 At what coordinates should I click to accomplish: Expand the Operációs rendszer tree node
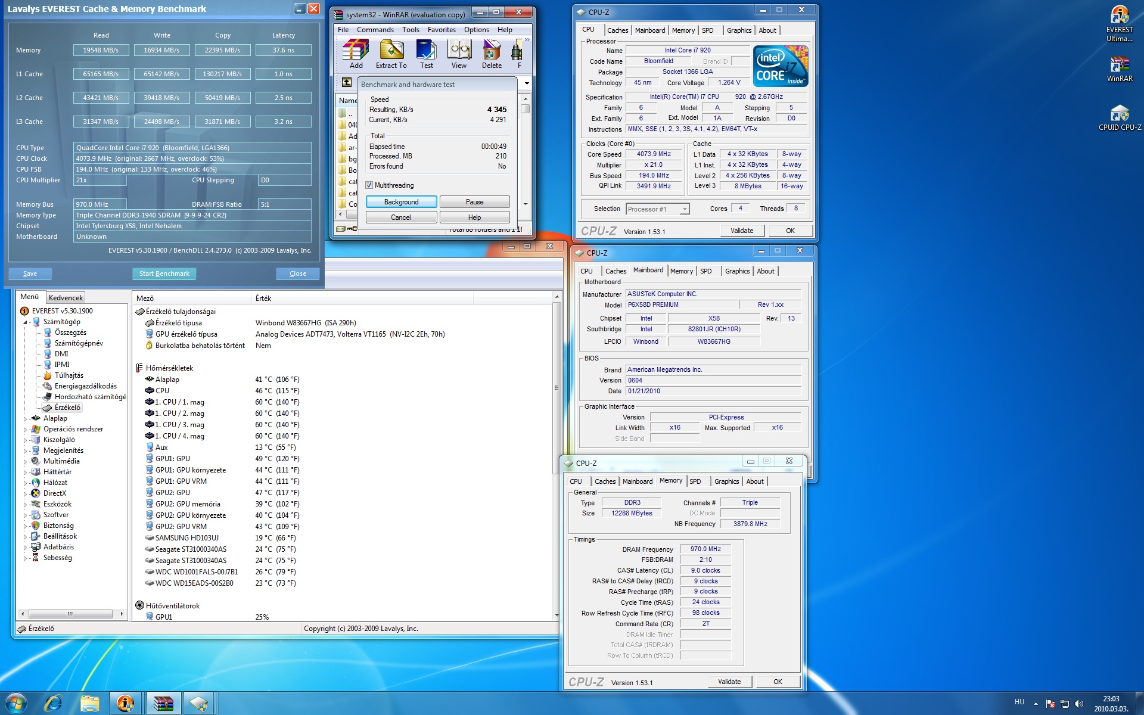[x=26, y=430]
